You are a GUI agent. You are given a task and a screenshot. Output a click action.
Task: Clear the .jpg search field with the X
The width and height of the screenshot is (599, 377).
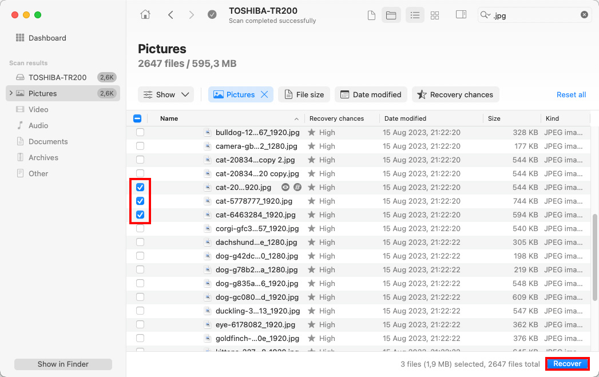(x=584, y=15)
